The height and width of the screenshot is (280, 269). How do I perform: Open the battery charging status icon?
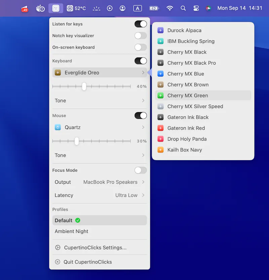pos(154,8)
